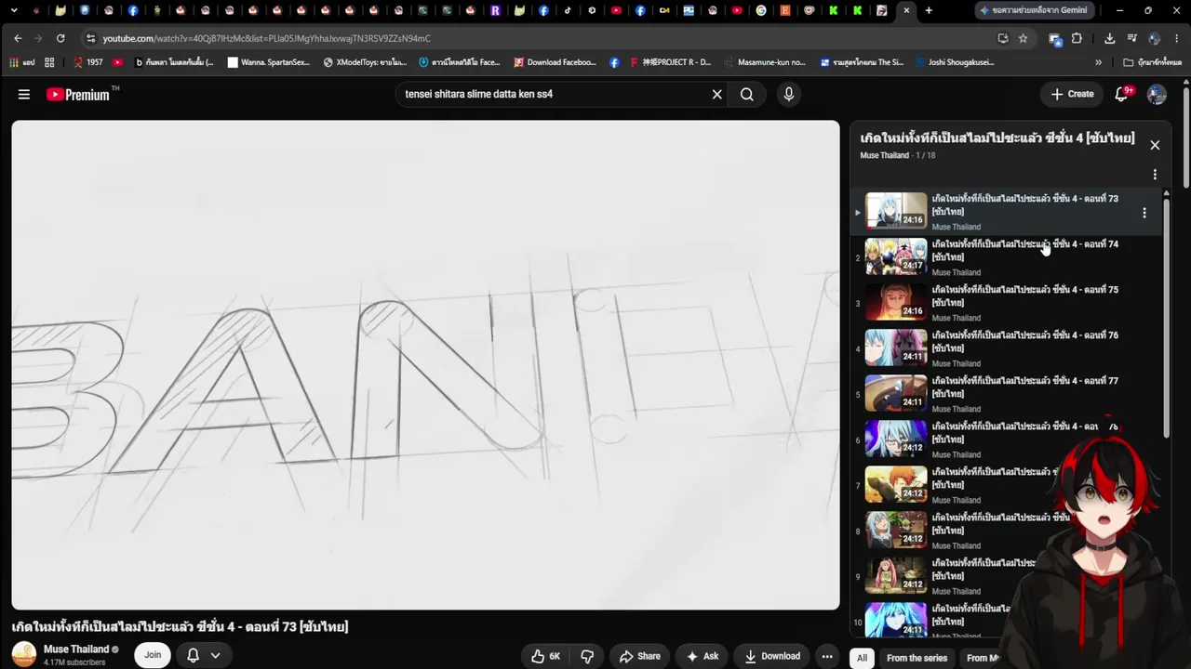The width and height of the screenshot is (1191, 669).
Task: Open playlist options three-dot menu
Action: pos(1155,175)
